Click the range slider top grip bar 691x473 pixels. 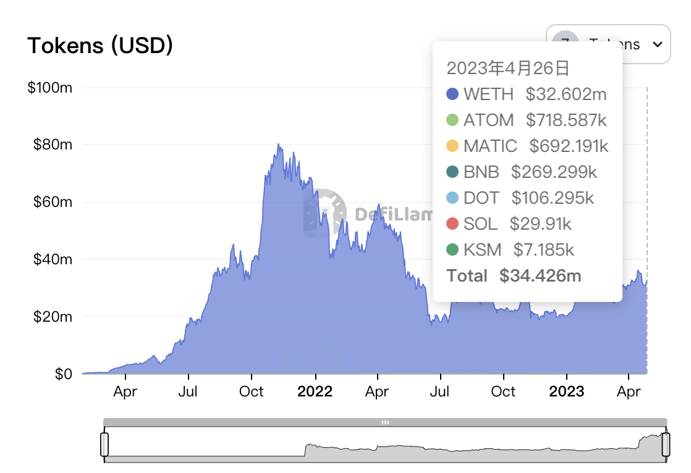coord(385,422)
